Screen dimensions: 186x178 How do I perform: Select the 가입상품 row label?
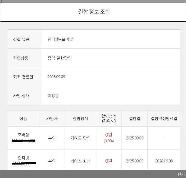pyautogui.click(x=21, y=58)
